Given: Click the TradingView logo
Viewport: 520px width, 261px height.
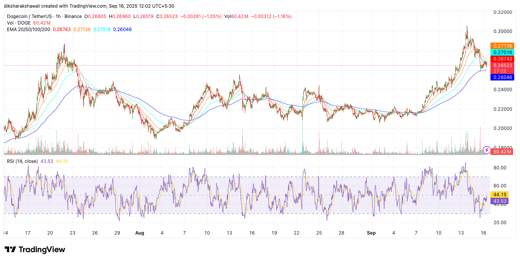Looking at the screenshot, I should (35, 250).
